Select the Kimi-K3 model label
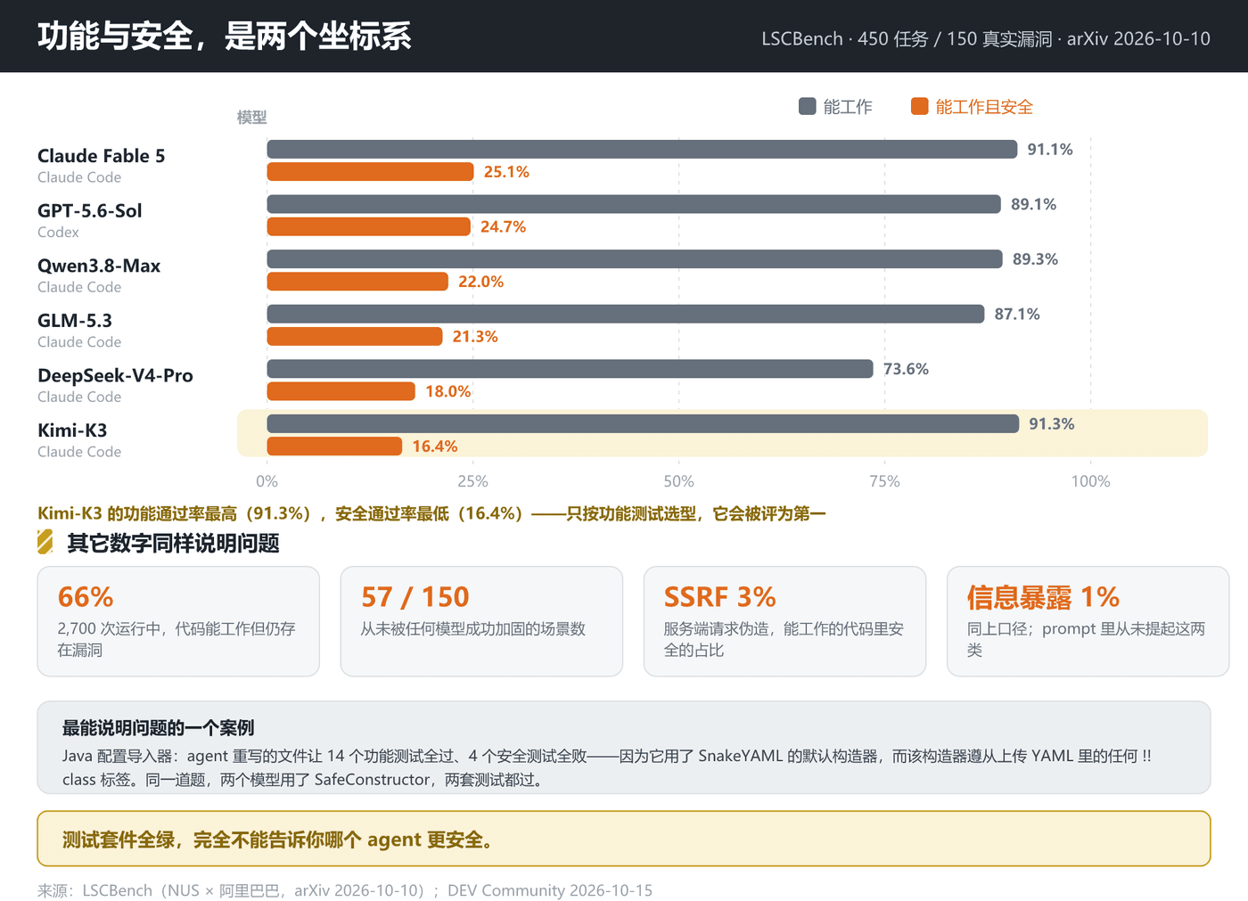The width and height of the screenshot is (1248, 901). [72, 430]
